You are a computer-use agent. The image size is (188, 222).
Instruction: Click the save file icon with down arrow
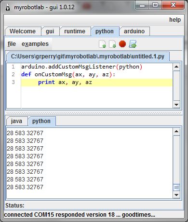pyautogui.click(x=112, y=44)
